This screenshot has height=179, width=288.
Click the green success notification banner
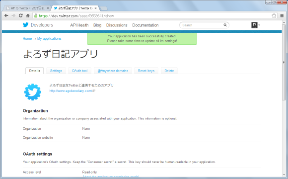pyautogui.click(x=142, y=39)
